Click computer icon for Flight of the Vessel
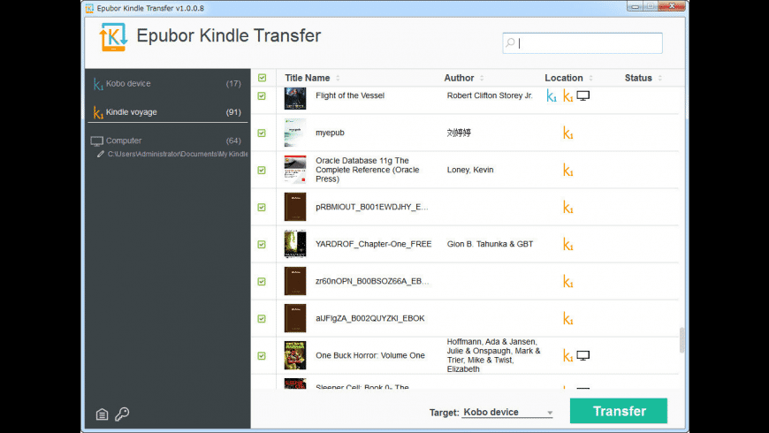Screen dimensions: 769x433 click(x=583, y=96)
